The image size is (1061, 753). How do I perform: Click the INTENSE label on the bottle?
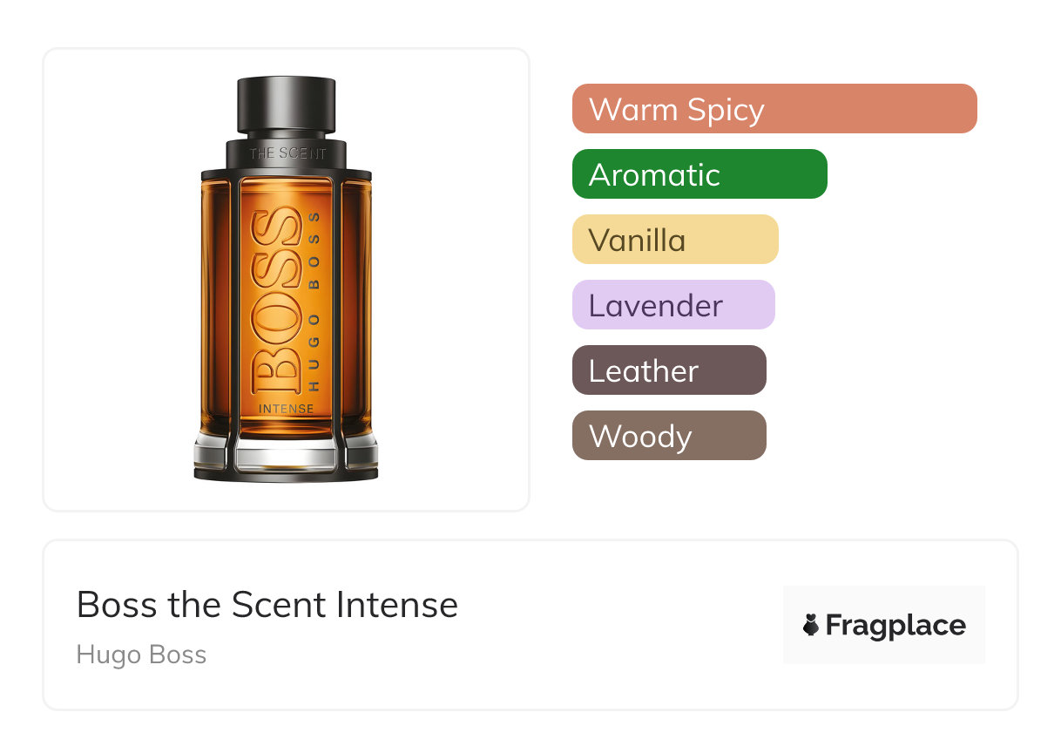pyautogui.click(x=286, y=408)
